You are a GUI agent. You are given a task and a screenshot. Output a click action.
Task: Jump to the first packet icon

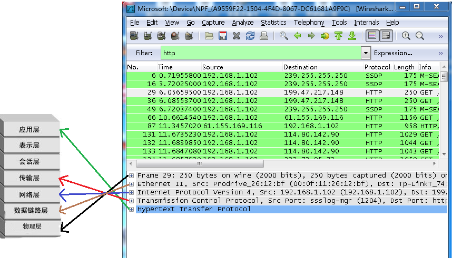click(338, 36)
